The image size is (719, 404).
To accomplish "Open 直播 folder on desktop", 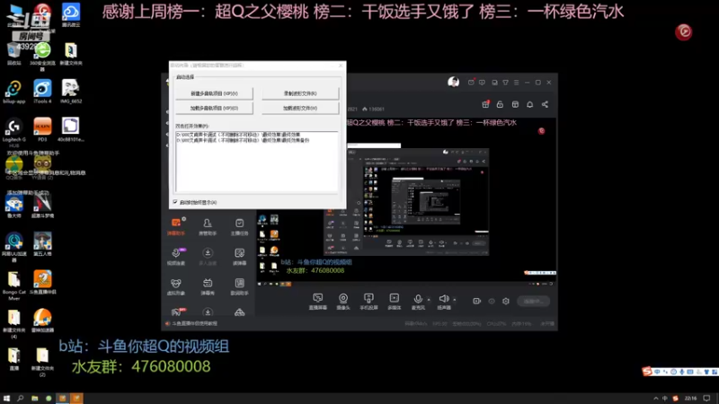I will click(x=14, y=359).
